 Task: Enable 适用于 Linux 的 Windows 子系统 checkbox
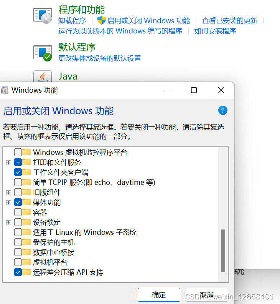(x=18, y=232)
